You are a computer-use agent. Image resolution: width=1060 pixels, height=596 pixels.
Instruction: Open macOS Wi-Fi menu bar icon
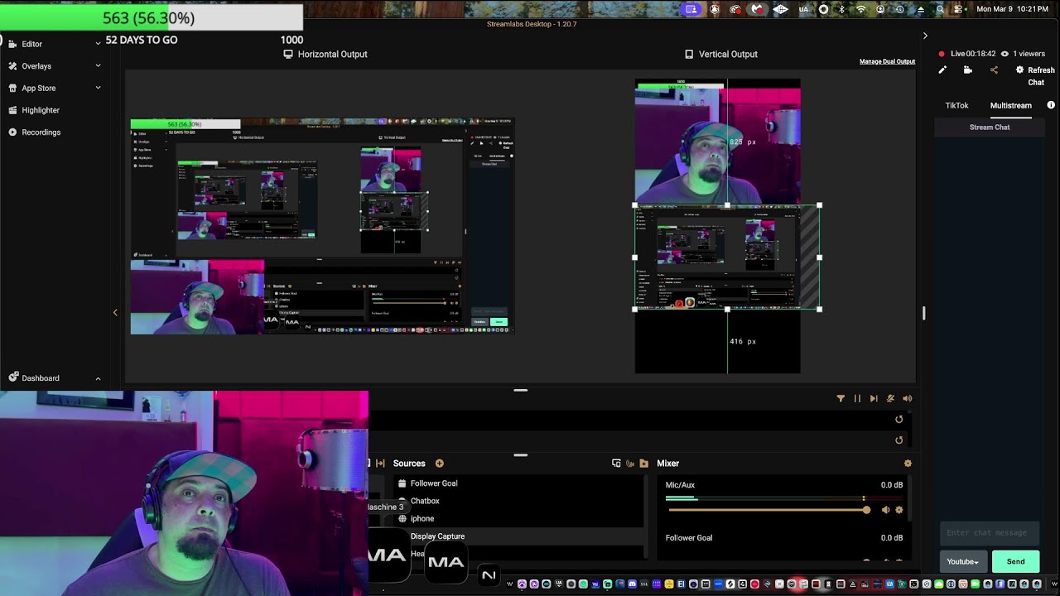point(860,9)
